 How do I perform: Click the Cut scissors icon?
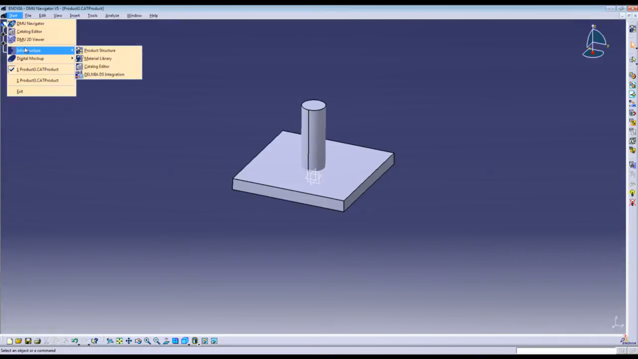pos(47,341)
